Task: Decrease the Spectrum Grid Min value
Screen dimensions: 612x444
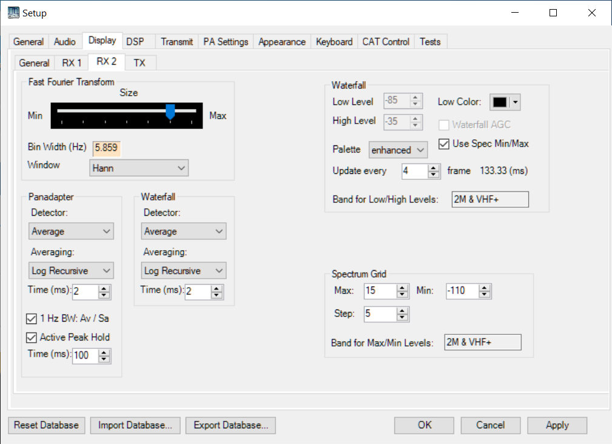Action: [485, 294]
